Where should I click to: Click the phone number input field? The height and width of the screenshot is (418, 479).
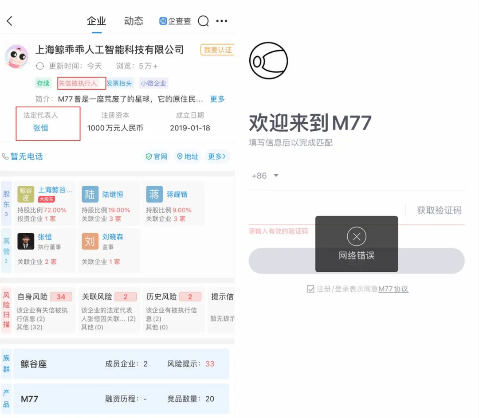tap(373, 176)
